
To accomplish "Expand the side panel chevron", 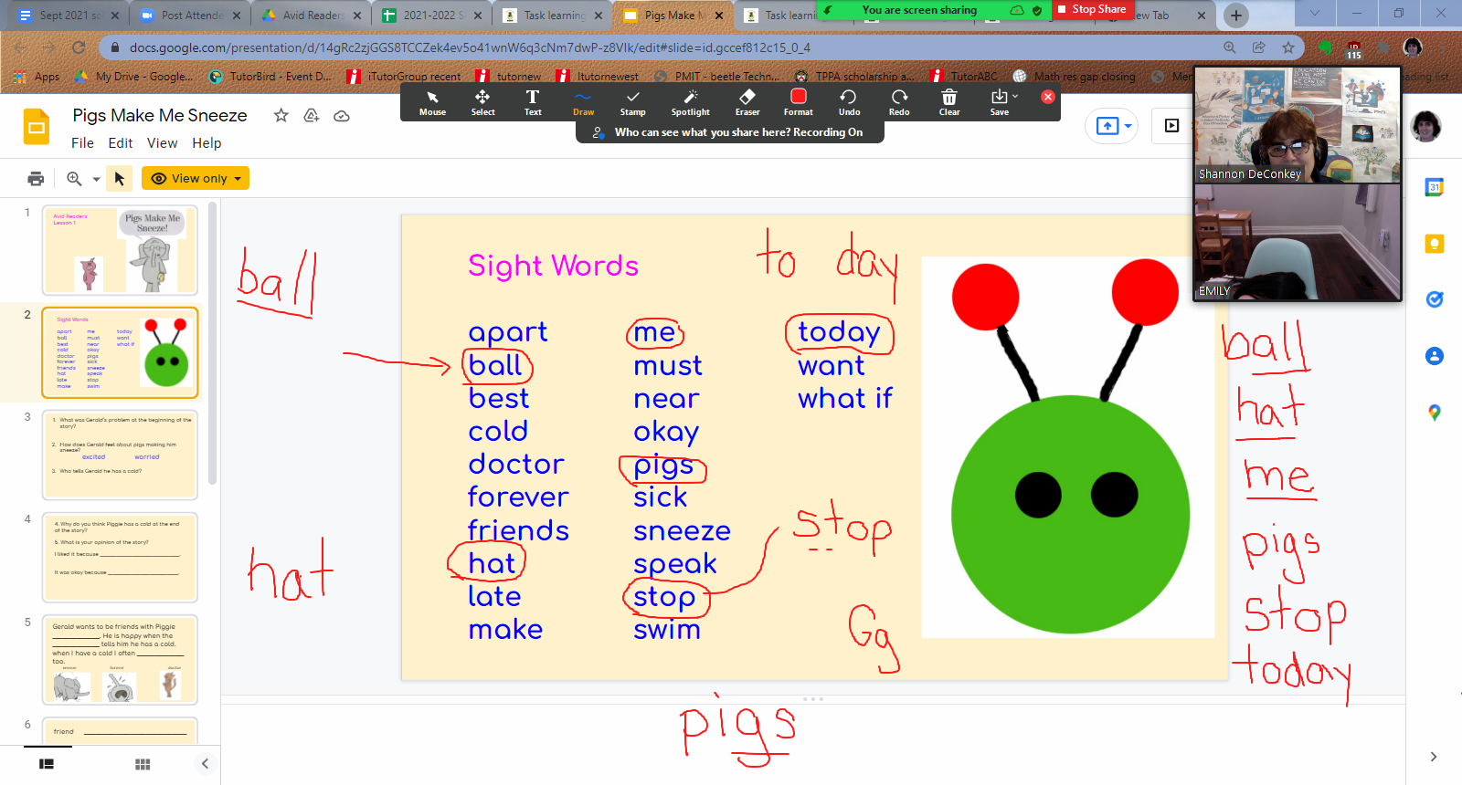I will [x=1434, y=757].
